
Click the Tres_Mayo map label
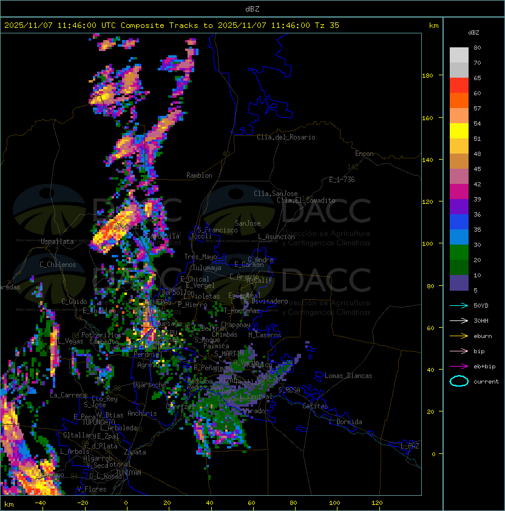tap(200, 257)
